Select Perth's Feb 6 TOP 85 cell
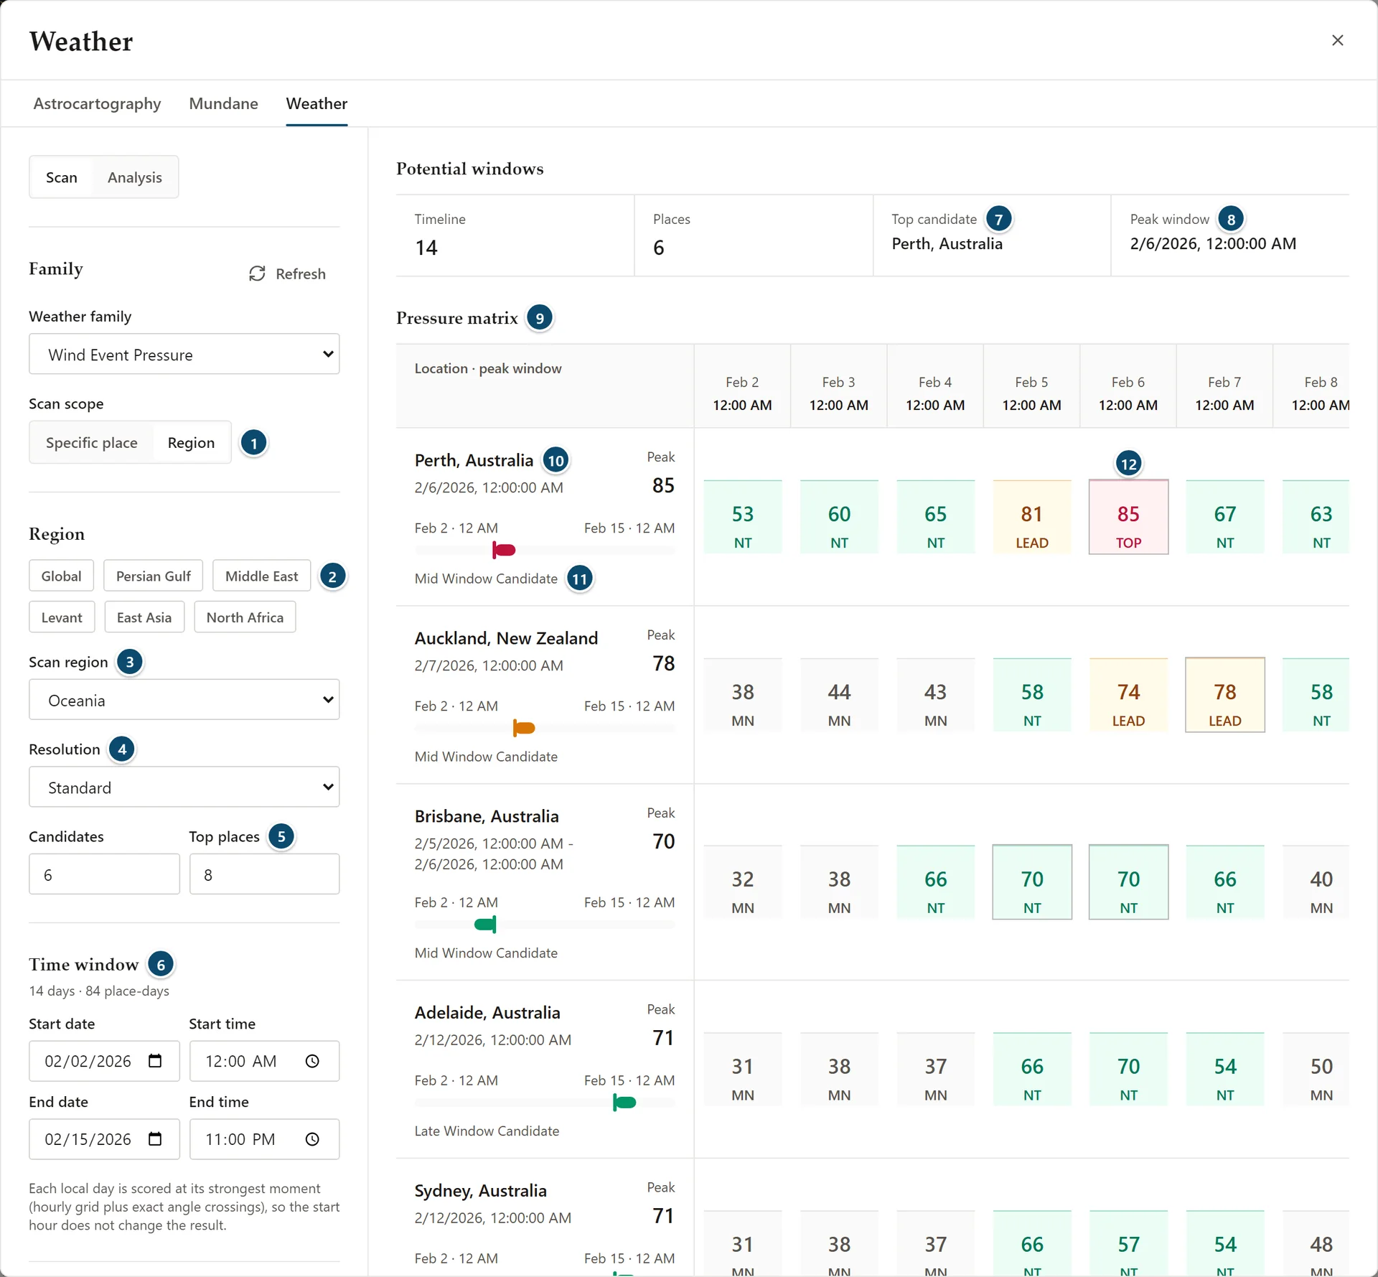1378x1277 pixels. click(1129, 518)
